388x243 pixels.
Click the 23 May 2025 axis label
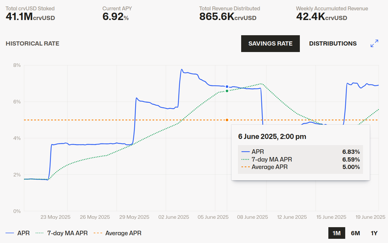[55, 217]
